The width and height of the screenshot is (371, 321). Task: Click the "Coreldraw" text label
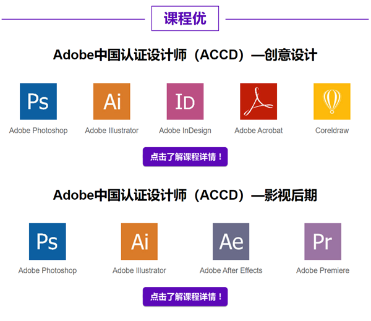tap(332, 131)
